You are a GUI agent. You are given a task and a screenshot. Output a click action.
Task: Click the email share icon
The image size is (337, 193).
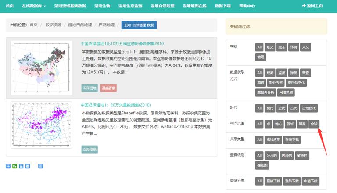point(28,166)
